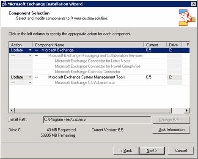Click the Component Name column header
The width and height of the screenshot is (198, 159).
coord(88,45)
